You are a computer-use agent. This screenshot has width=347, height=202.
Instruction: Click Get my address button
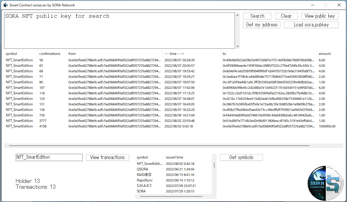coord(262,25)
